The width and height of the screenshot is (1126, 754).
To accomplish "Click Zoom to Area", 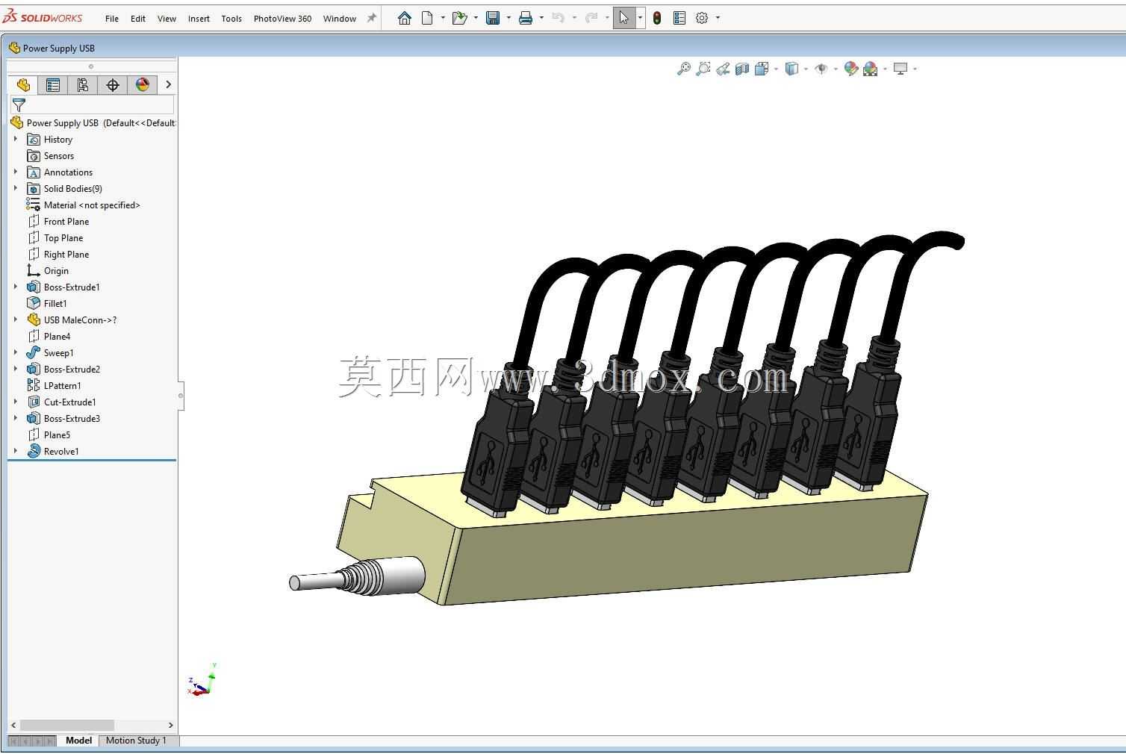I will pos(703,69).
